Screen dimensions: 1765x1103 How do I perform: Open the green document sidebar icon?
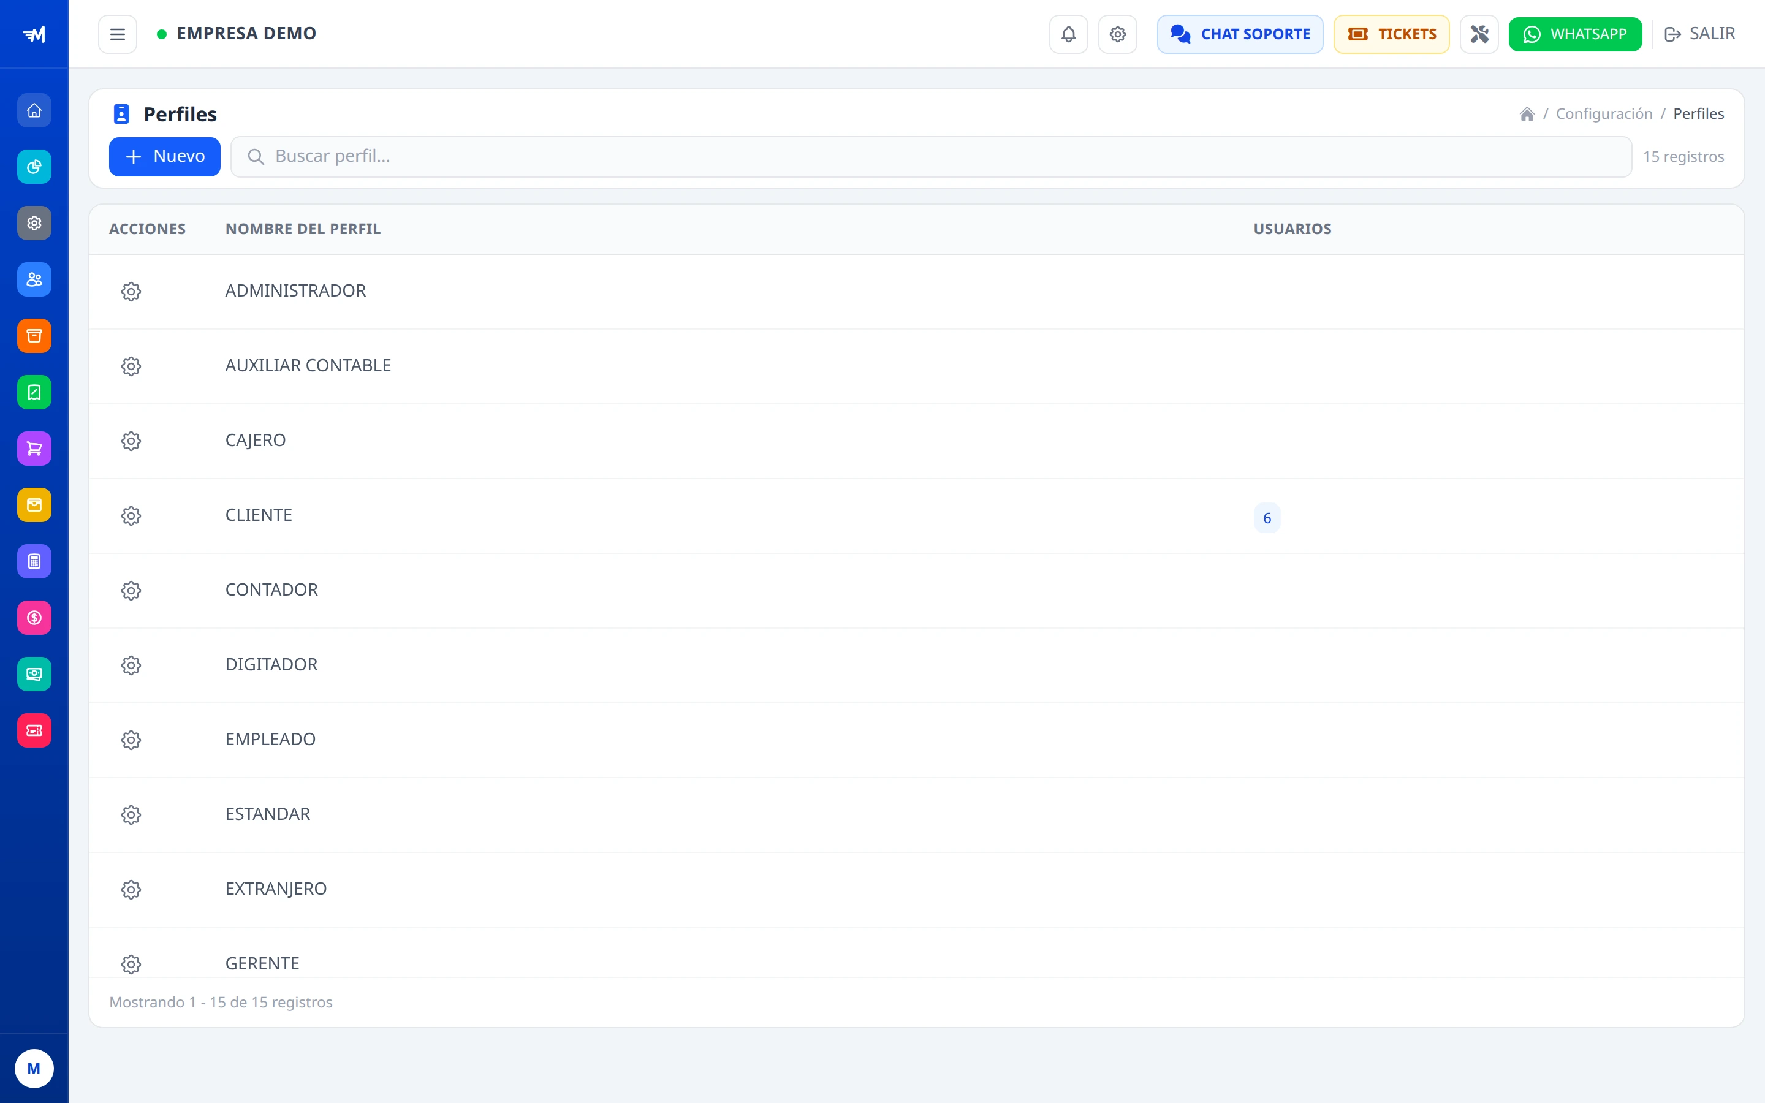tap(34, 392)
